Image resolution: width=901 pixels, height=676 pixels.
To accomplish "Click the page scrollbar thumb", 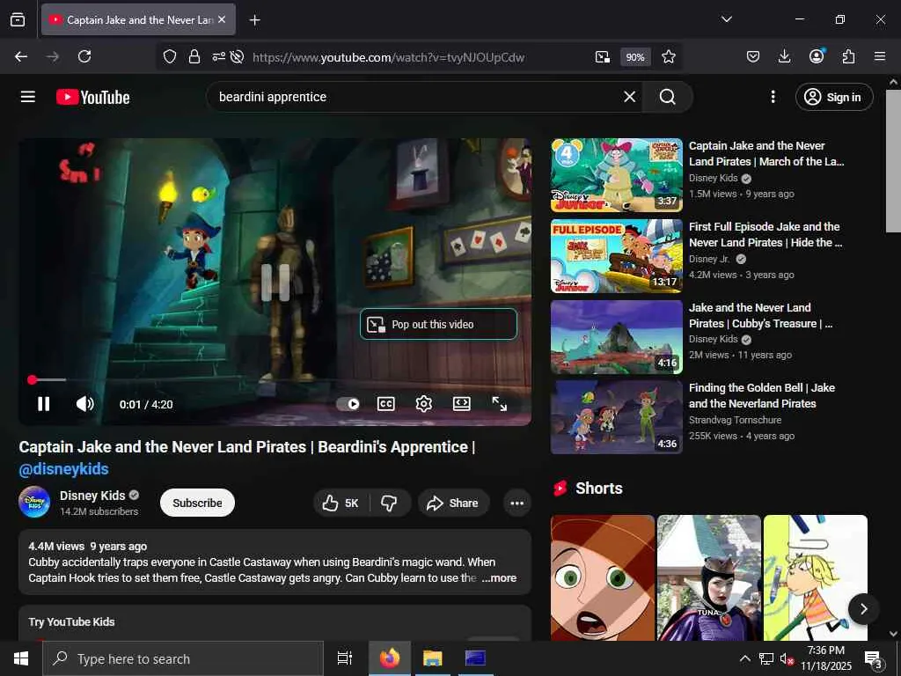I will pyautogui.click(x=893, y=161).
